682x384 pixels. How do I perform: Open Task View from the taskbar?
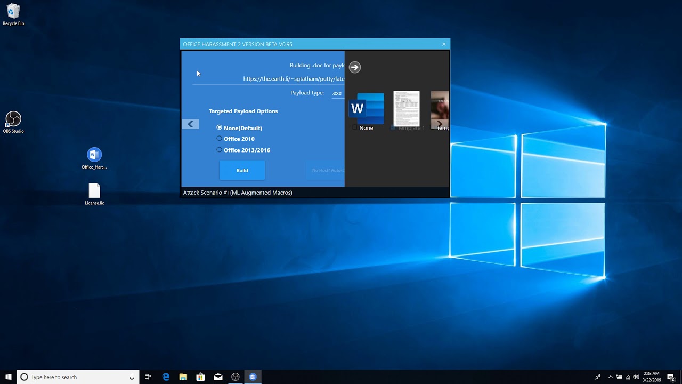(x=148, y=377)
